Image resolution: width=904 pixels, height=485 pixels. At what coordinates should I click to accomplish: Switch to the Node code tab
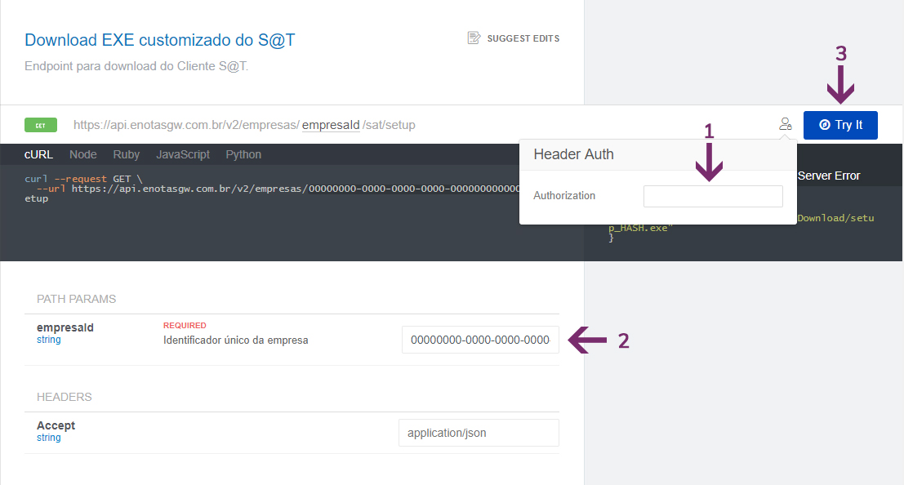[x=82, y=154]
